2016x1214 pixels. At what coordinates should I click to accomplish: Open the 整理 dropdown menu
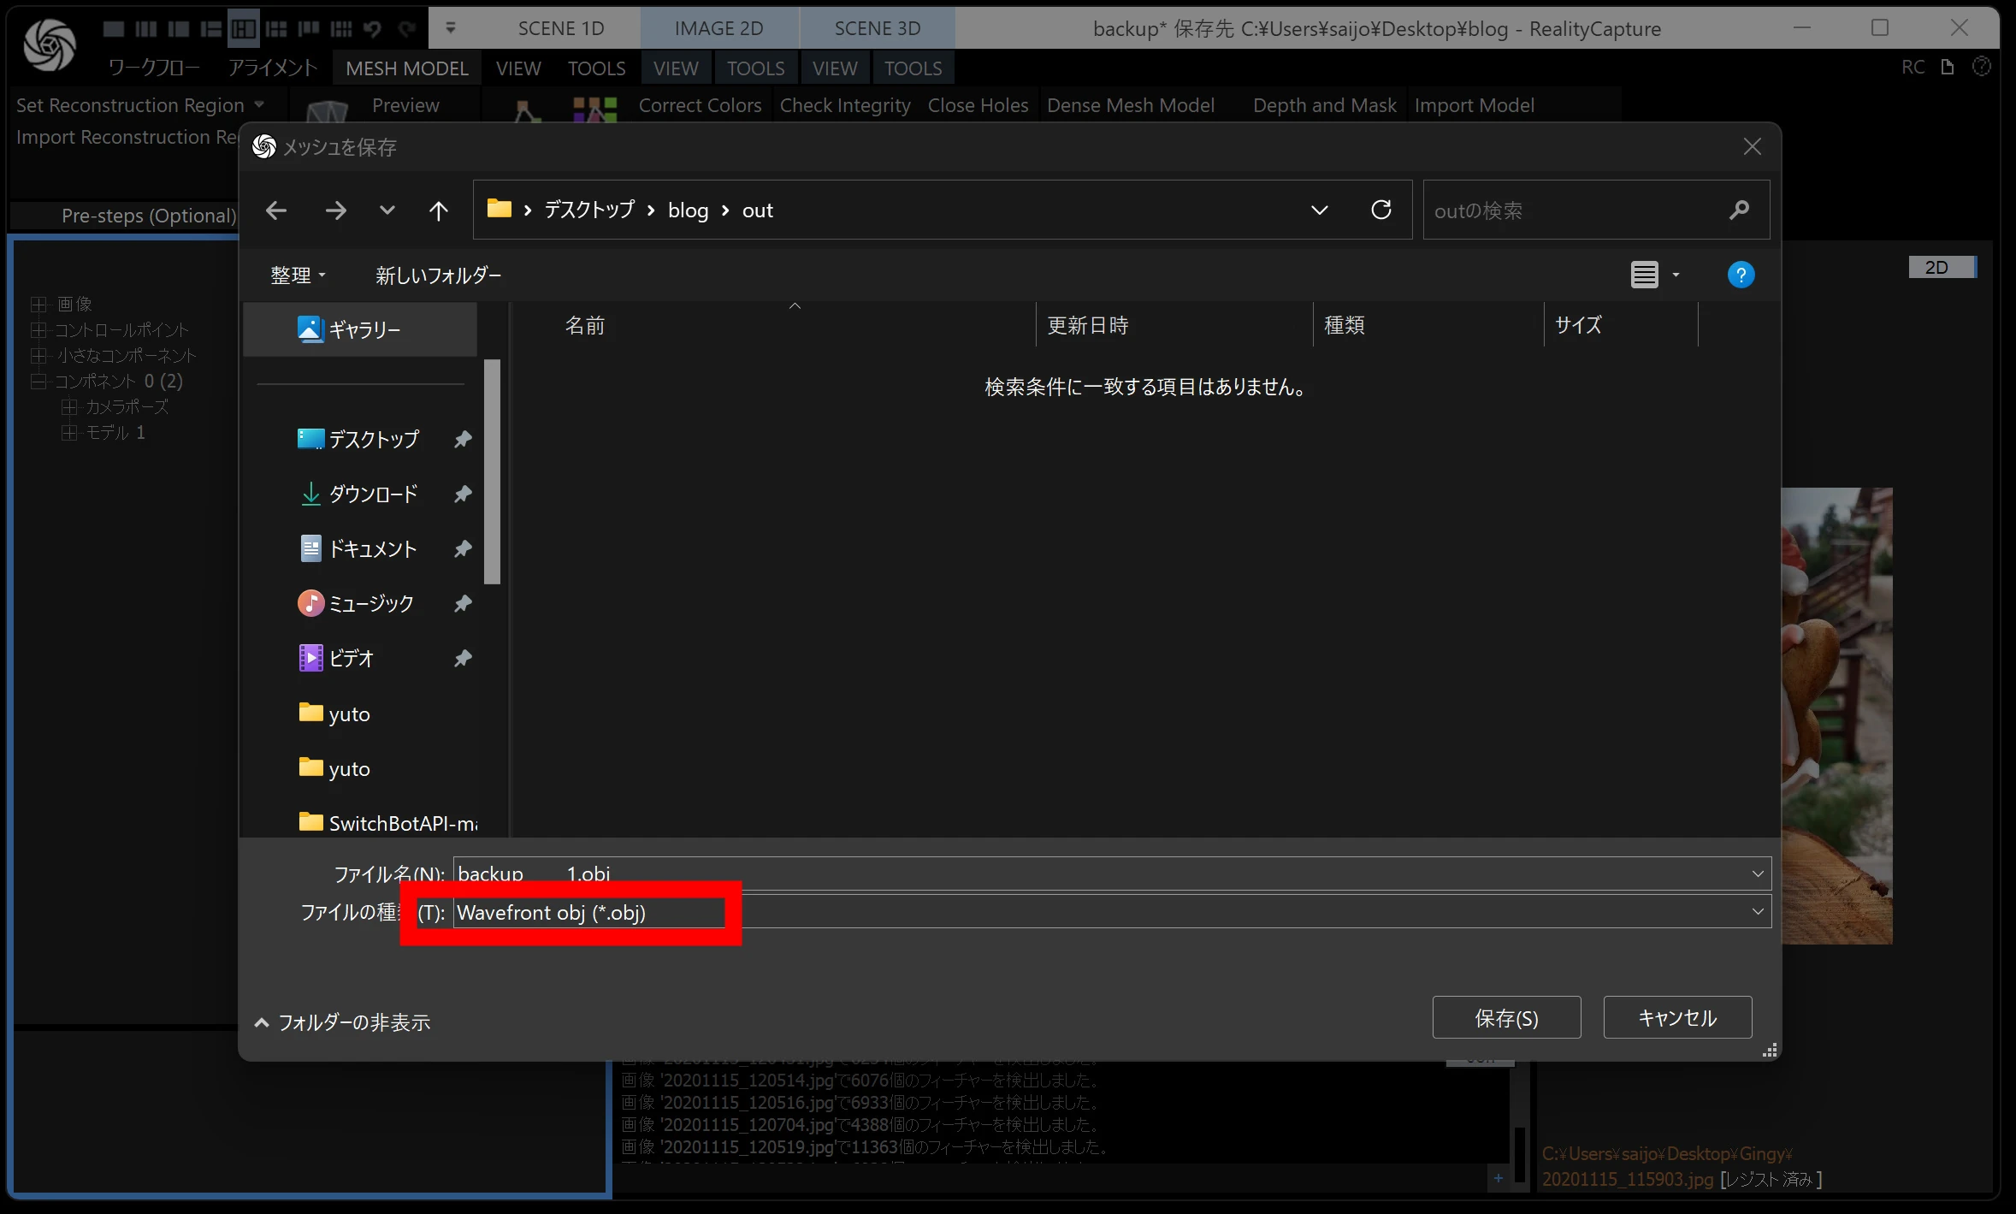tap(298, 275)
